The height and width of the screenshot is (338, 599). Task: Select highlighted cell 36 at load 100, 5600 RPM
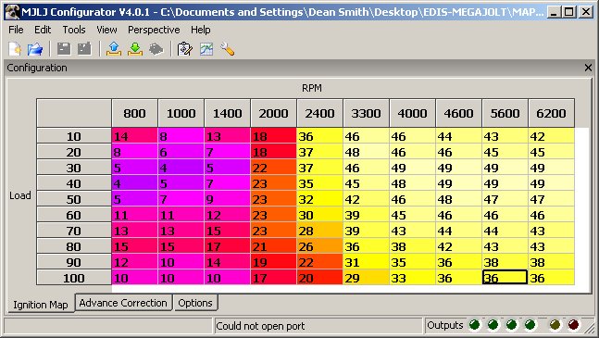(x=505, y=278)
